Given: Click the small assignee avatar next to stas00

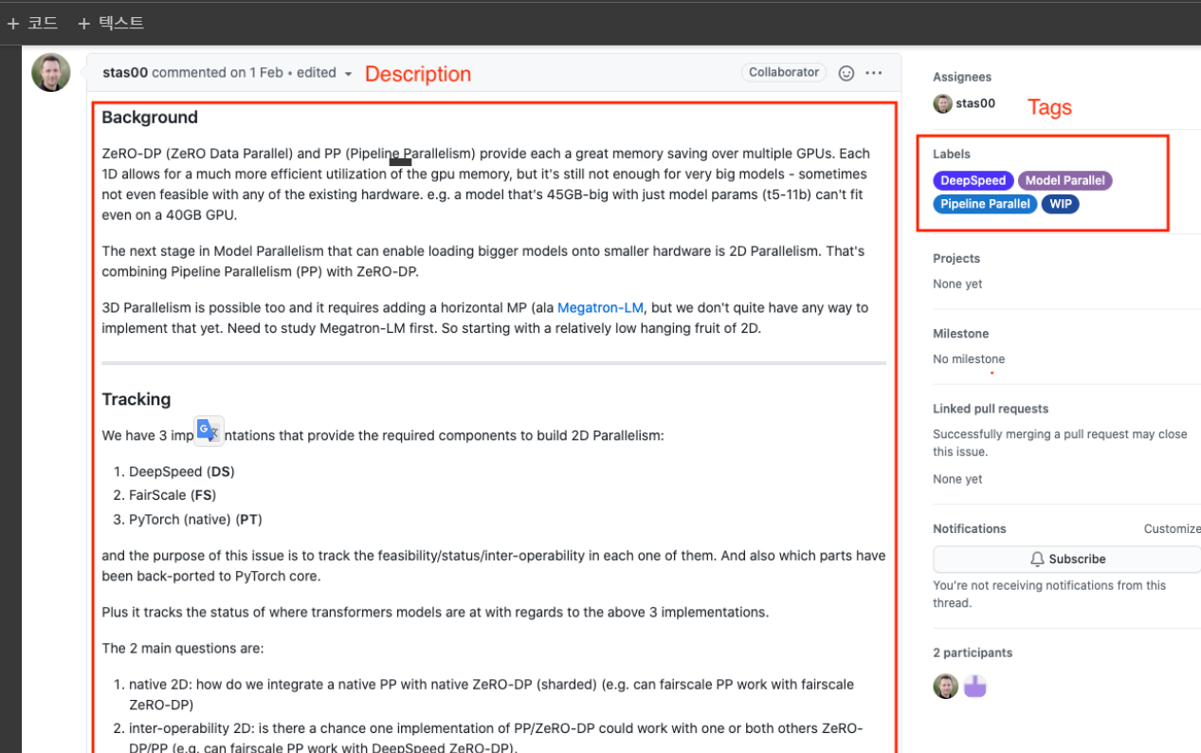Looking at the screenshot, I should (x=942, y=103).
